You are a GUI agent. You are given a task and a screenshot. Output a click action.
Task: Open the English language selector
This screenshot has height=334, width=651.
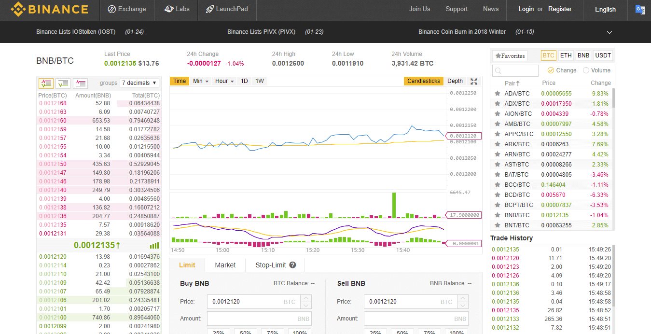click(605, 9)
